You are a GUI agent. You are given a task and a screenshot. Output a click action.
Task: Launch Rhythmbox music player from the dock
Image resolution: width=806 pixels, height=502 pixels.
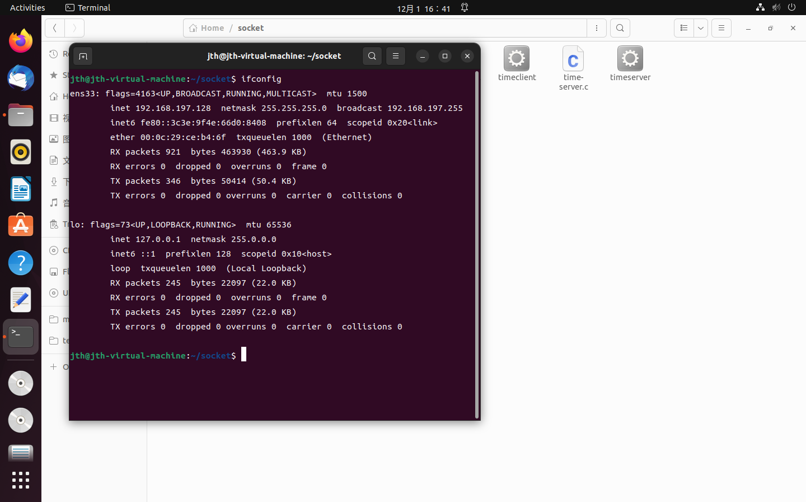(21, 152)
